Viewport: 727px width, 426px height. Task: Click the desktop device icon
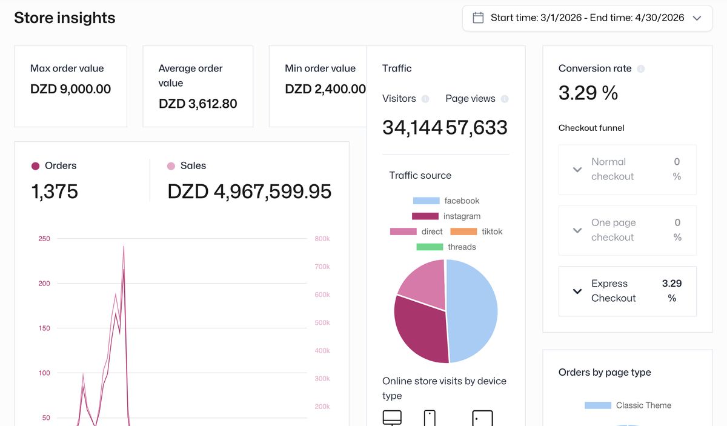392,418
